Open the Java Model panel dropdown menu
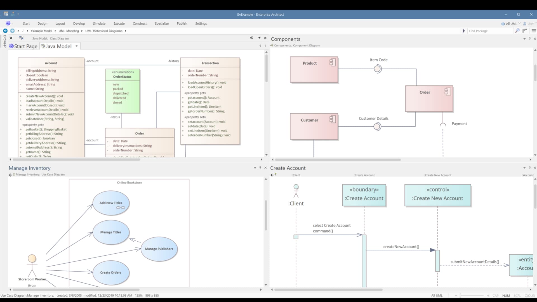Viewport: 537px width, 302px height. [259, 38]
